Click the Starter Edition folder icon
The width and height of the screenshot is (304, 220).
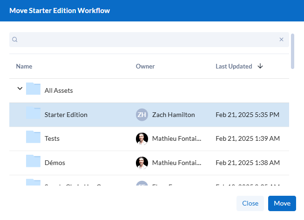click(33, 114)
